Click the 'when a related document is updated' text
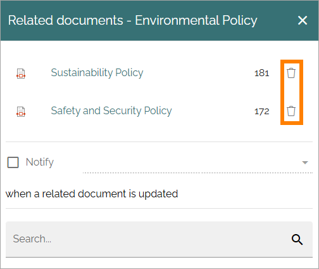 tap(92, 194)
